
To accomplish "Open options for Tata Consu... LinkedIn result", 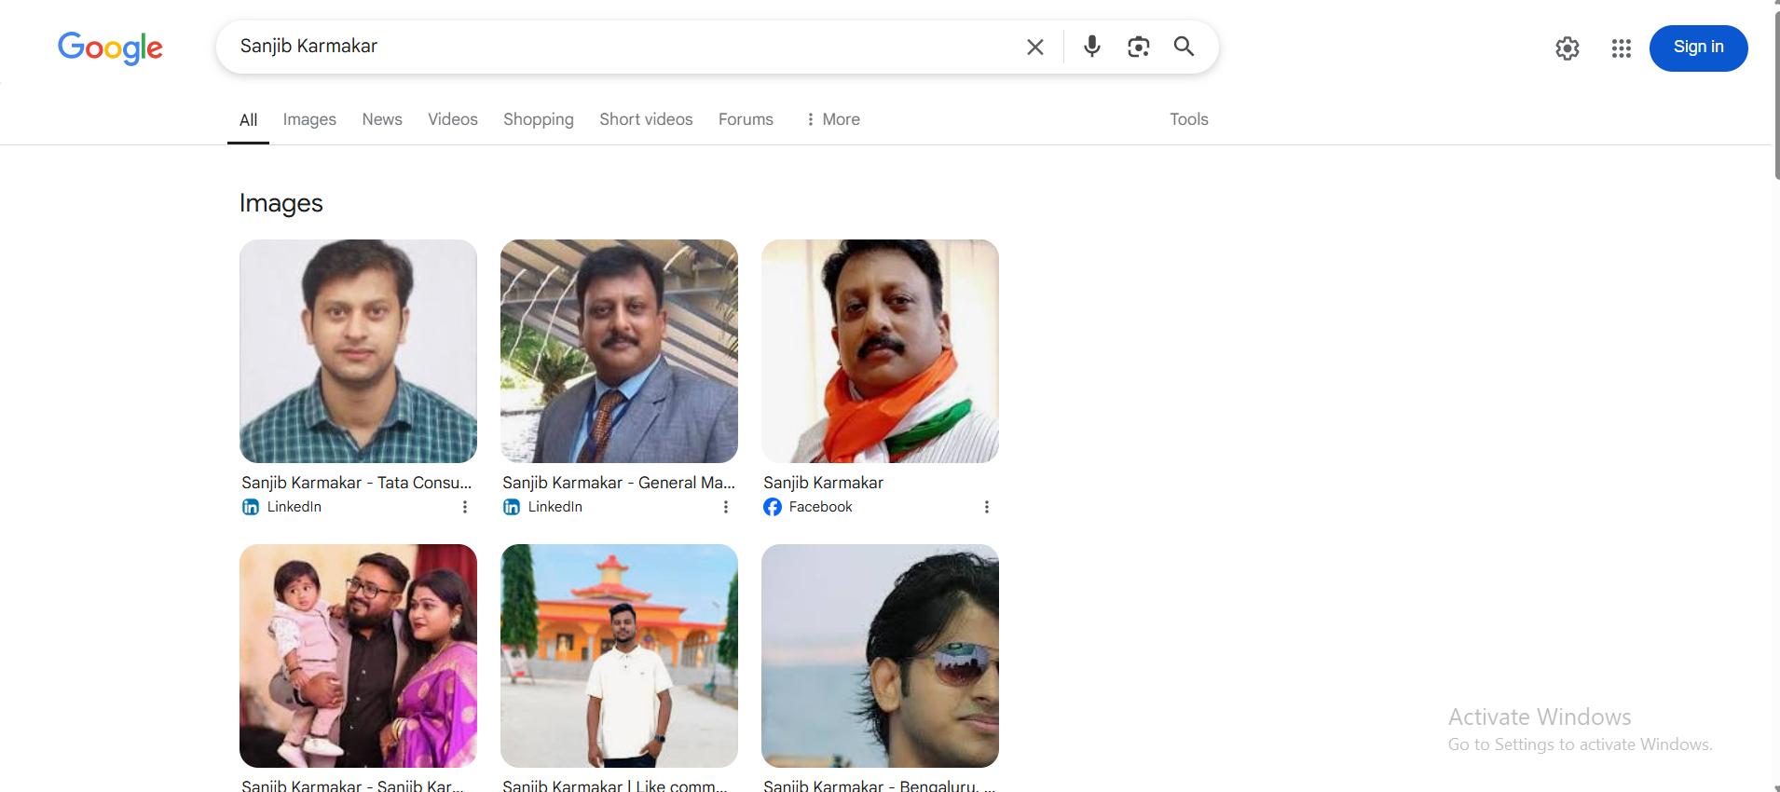I will (x=465, y=507).
